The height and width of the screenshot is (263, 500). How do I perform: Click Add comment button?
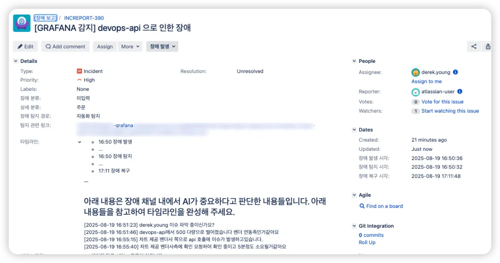coord(65,46)
